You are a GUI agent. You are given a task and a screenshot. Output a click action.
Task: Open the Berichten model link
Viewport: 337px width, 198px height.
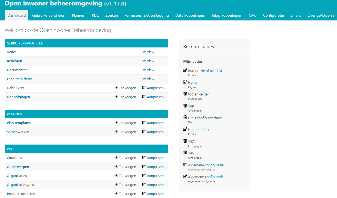coord(14,61)
